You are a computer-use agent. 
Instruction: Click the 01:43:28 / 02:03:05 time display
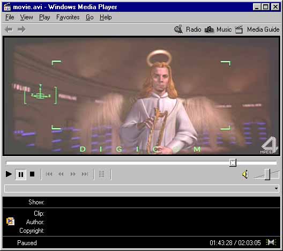tap(235, 243)
